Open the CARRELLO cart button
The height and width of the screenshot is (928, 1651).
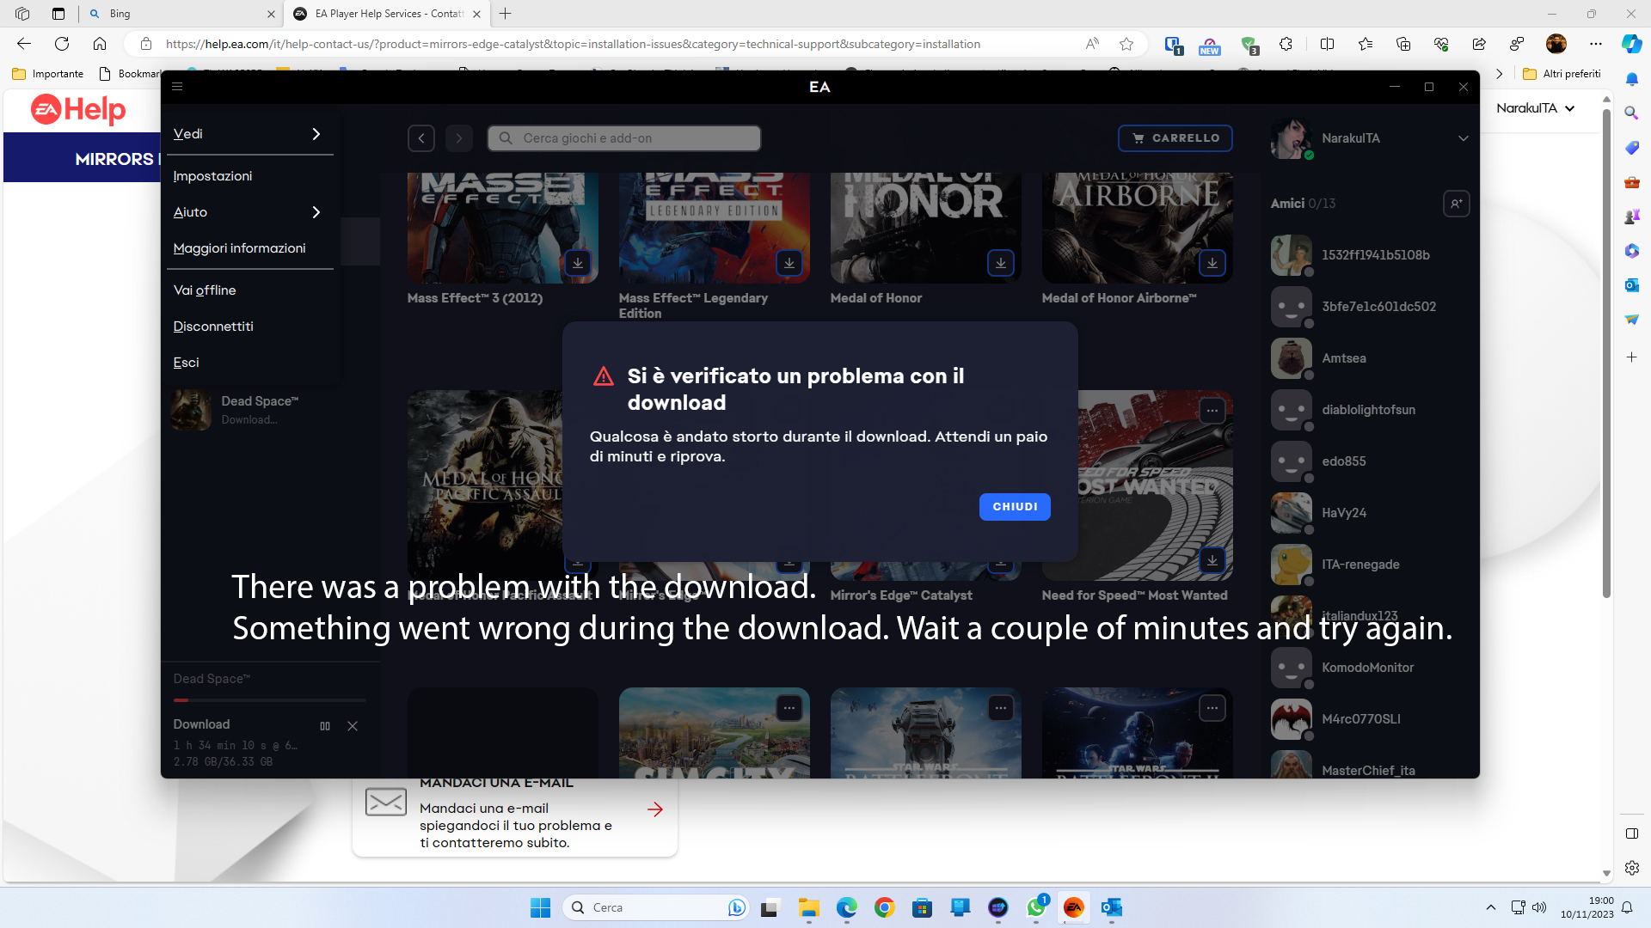tap(1175, 138)
